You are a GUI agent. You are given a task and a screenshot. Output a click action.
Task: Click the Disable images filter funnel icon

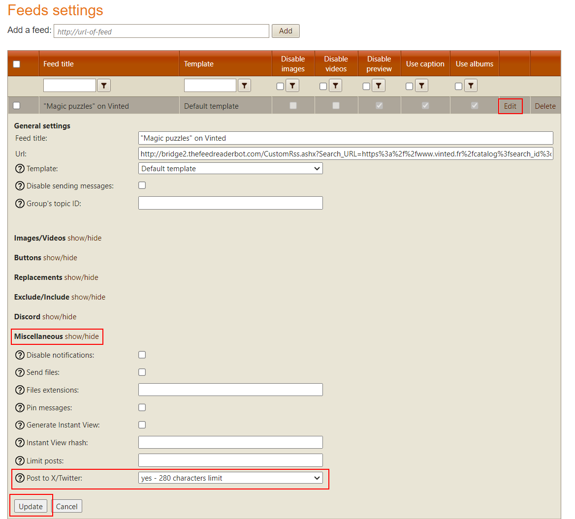(292, 86)
